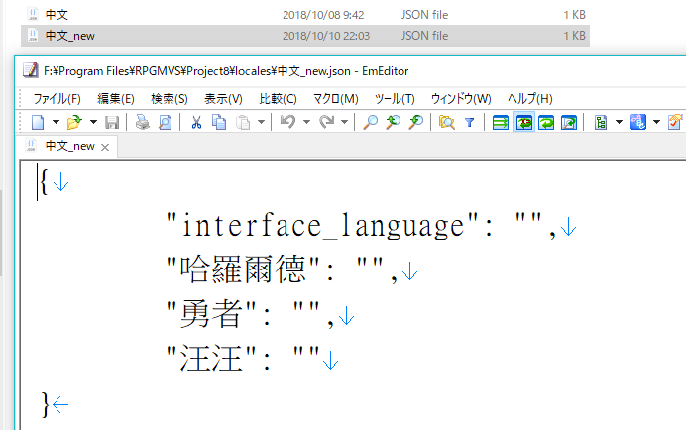Click the "哈羅爾德" key in editor
Screen dimensions: 686x430
pos(243,269)
